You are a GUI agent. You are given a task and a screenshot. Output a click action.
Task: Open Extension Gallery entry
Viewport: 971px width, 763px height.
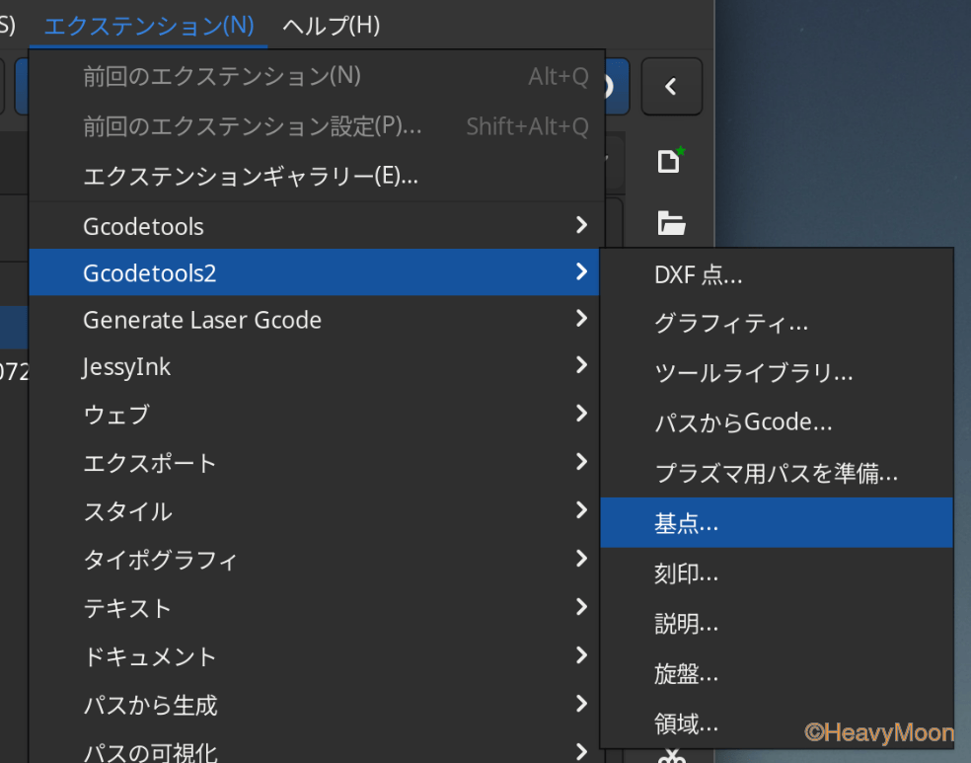coord(251,177)
